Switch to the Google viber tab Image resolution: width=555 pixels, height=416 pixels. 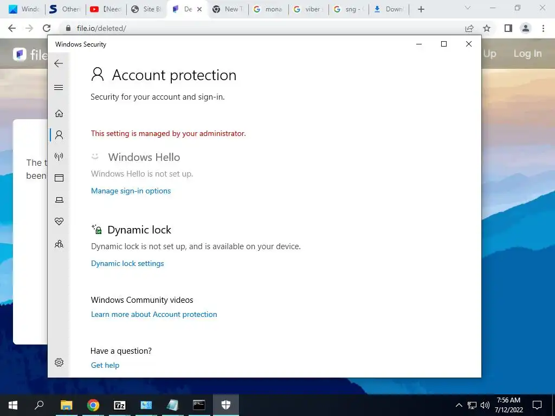308,9
